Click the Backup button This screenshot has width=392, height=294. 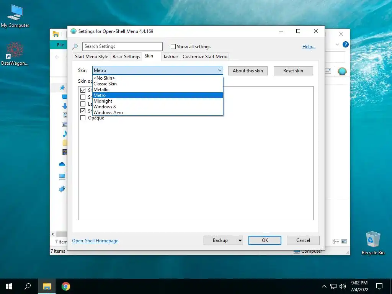[220, 240]
